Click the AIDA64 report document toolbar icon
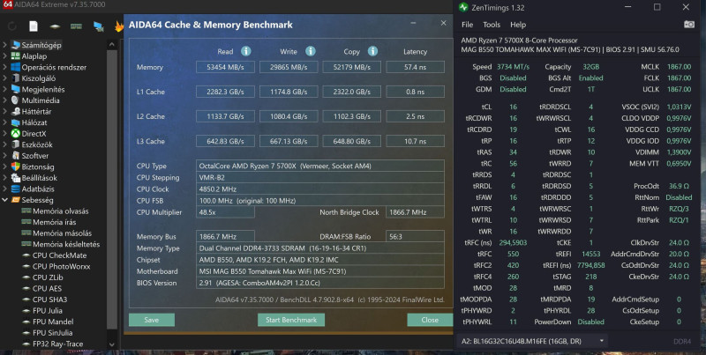Viewport: 706px width, 355px height. [x=34, y=26]
